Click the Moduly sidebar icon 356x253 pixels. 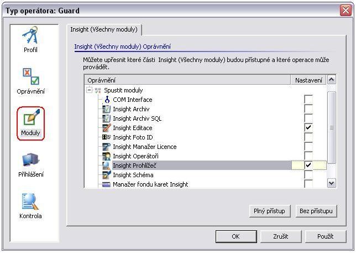[x=31, y=118]
